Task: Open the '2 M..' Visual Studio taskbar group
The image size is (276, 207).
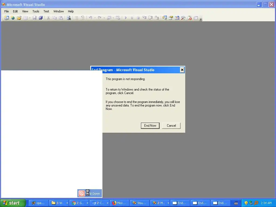Action: click(160, 203)
